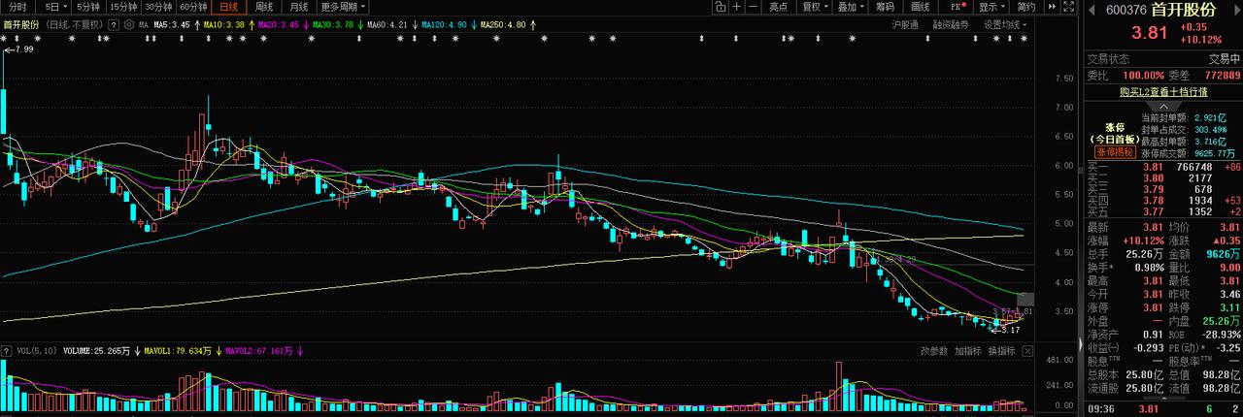Screen dimensions: 1243x417
Task: Toggle the 亮点 highlights display
Action: click(x=779, y=7)
